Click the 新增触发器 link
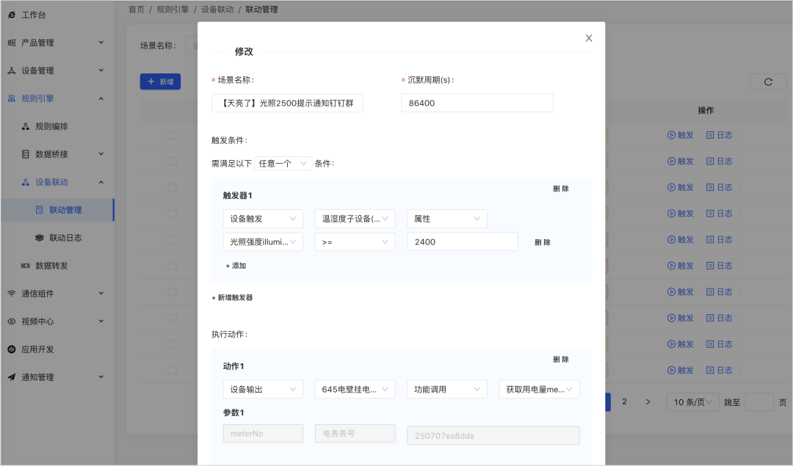This screenshot has width=793, height=466. [x=232, y=298]
